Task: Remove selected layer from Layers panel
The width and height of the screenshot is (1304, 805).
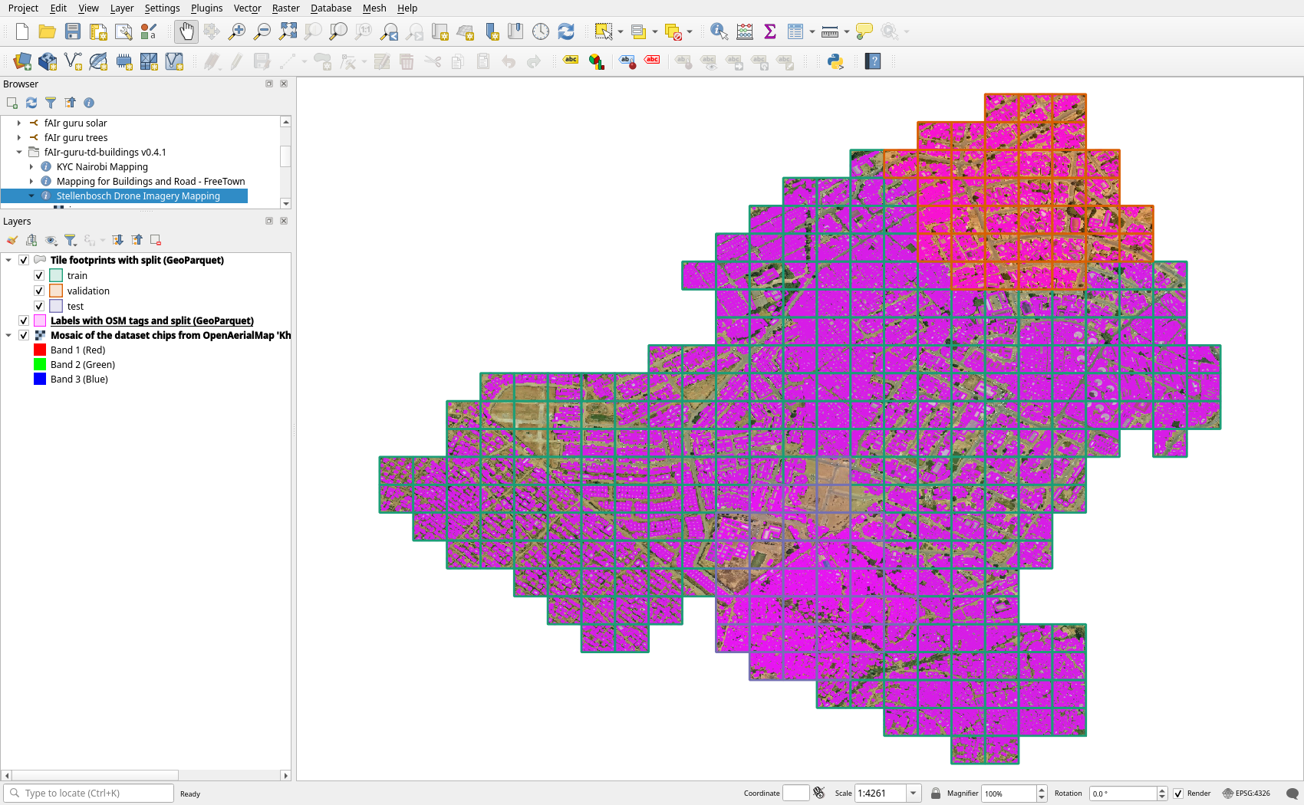Action: (x=156, y=240)
